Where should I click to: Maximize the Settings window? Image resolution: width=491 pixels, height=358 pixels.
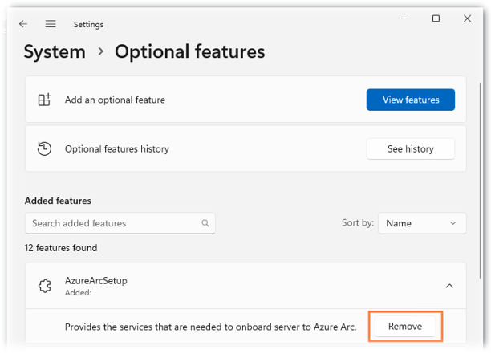click(436, 19)
